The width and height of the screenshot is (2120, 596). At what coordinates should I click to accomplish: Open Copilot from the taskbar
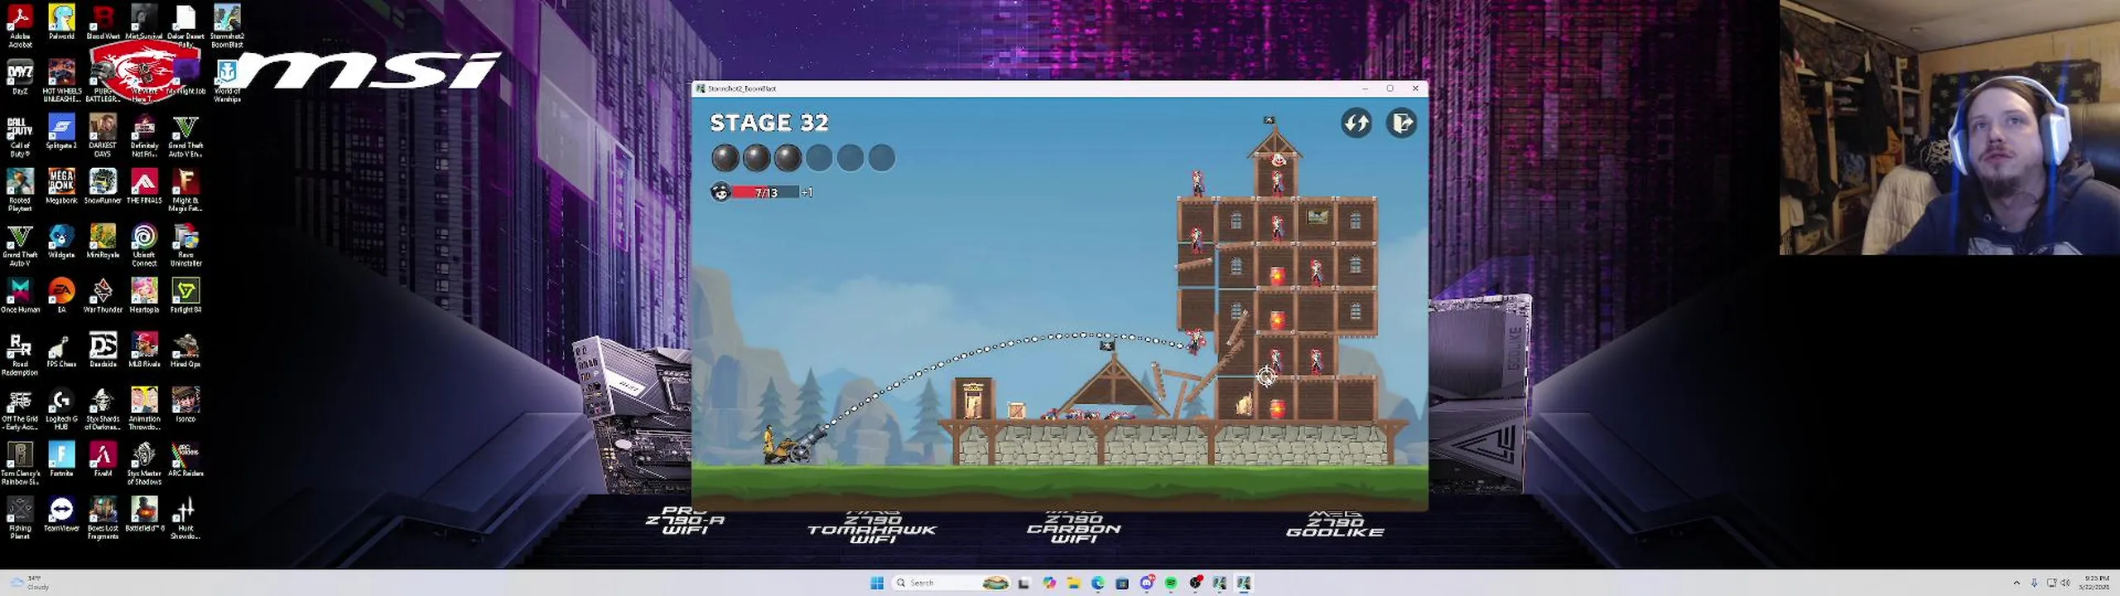click(x=1049, y=583)
